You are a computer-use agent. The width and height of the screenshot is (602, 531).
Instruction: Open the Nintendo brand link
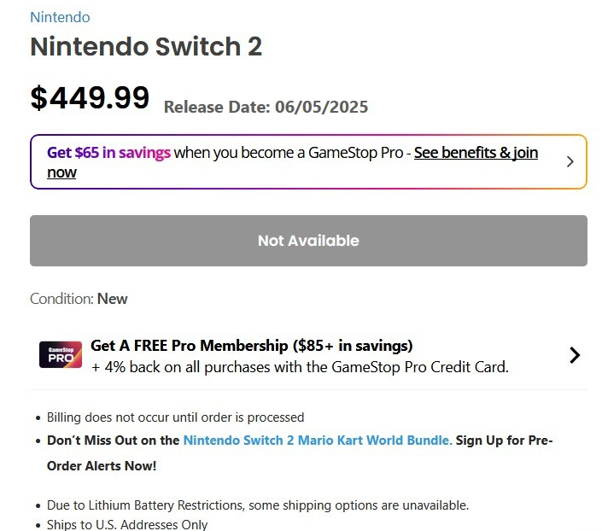click(x=60, y=17)
